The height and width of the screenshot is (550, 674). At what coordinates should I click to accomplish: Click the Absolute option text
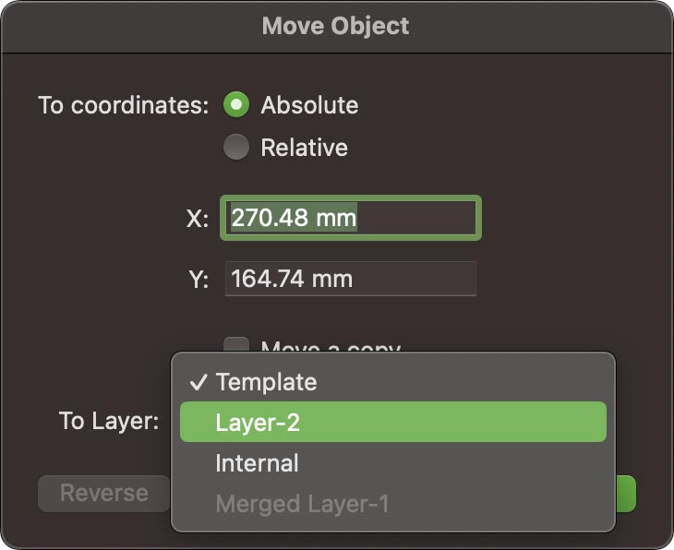pos(309,105)
